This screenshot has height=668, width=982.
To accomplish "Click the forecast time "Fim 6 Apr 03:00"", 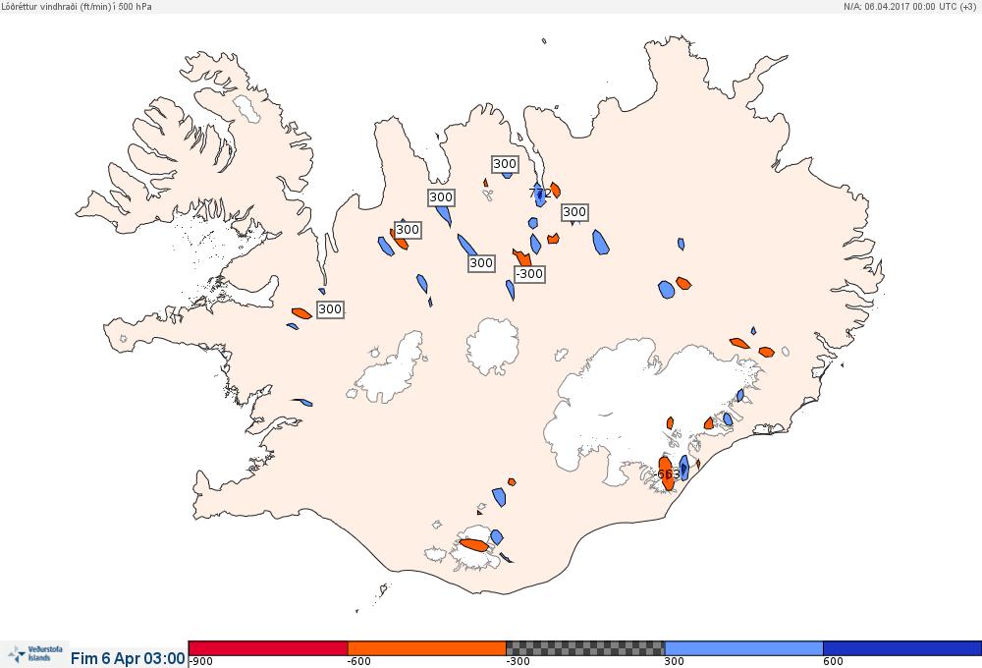I will [x=128, y=658].
